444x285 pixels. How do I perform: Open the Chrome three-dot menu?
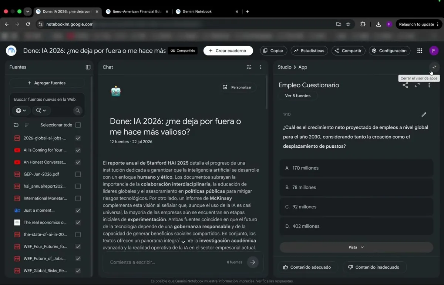(x=438, y=24)
